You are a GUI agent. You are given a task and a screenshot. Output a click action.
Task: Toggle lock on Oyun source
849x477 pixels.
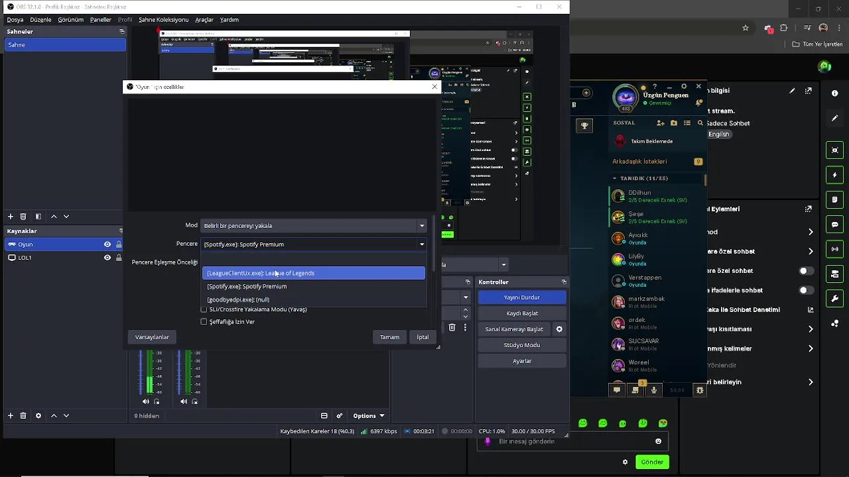(119, 244)
